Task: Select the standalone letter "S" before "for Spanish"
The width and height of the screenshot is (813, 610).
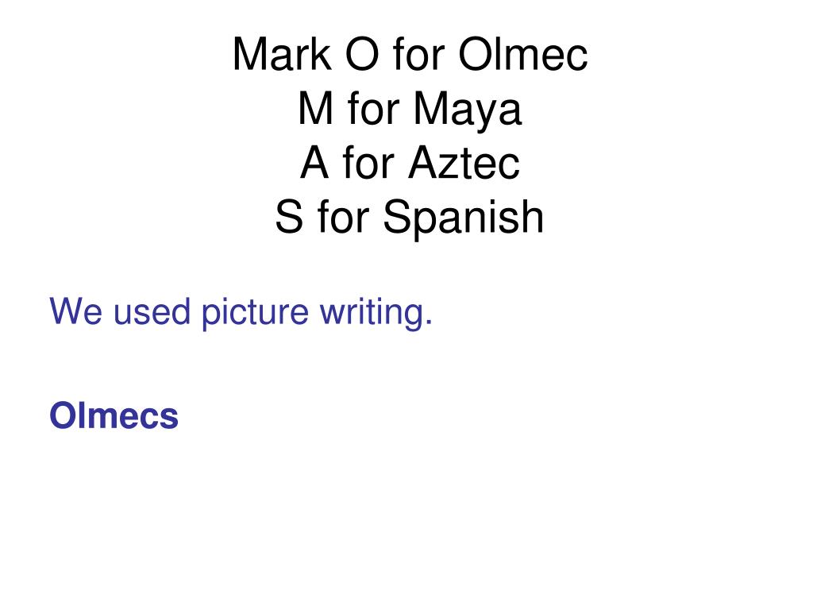Action: [289, 216]
